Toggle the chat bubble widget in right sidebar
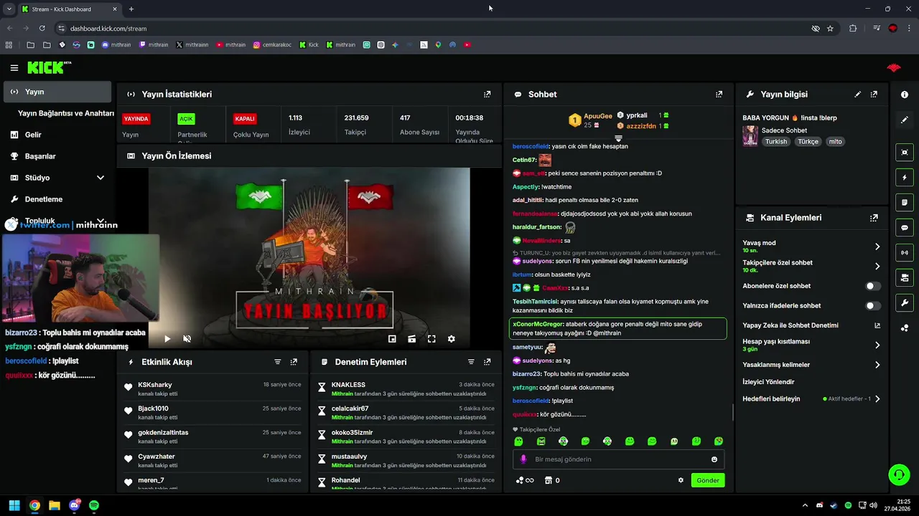This screenshot has height=516, width=919. coord(905,227)
